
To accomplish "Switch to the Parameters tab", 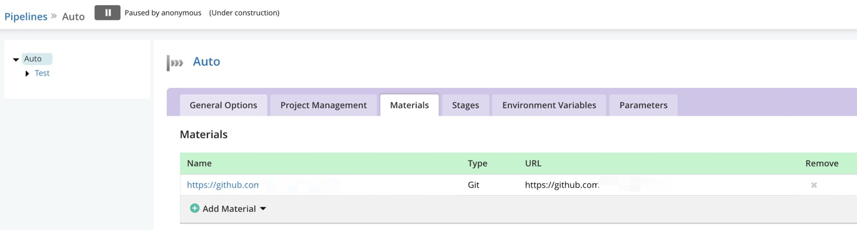I will [643, 105].
